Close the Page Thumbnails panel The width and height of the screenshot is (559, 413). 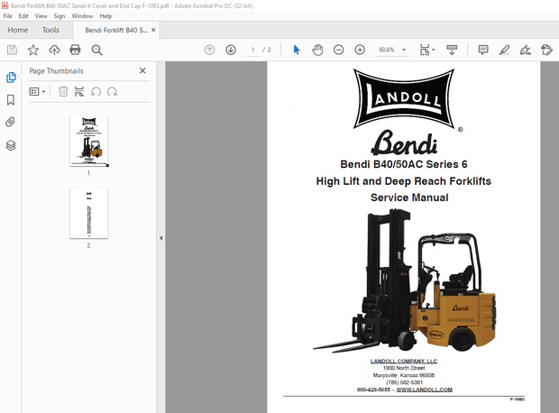(142, 70)
